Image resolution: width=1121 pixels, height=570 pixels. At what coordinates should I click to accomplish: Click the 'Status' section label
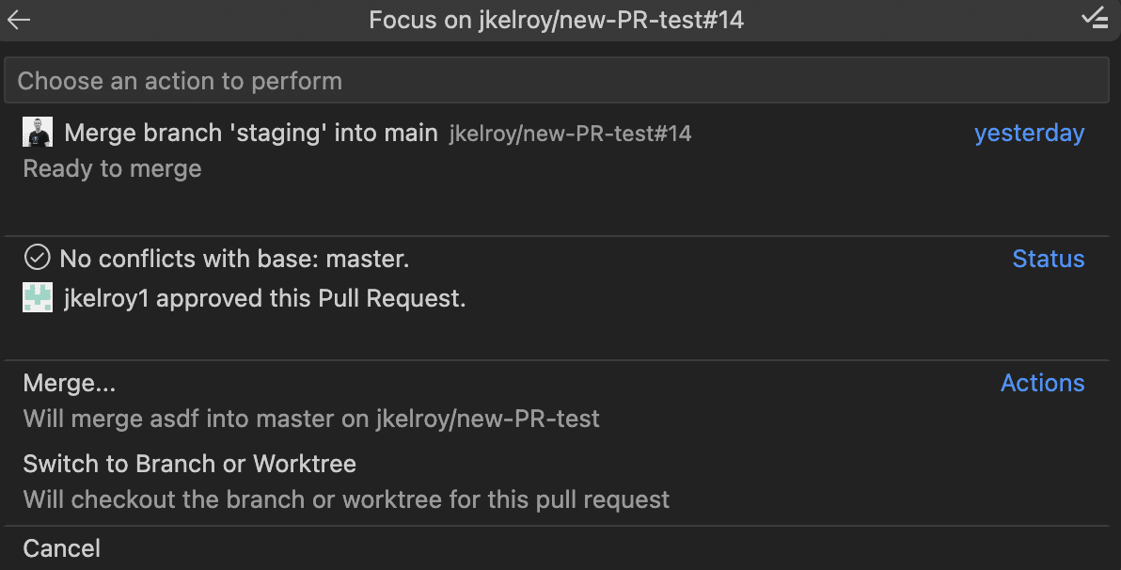tap(1048, 259)
